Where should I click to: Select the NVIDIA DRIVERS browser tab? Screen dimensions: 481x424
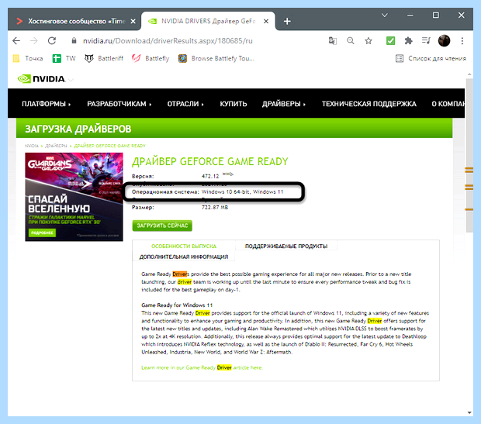208,21
